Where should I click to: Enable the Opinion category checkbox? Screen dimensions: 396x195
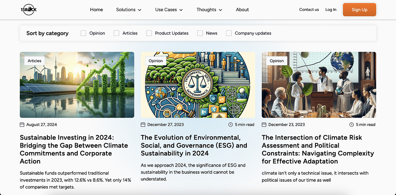coord(83,33)
